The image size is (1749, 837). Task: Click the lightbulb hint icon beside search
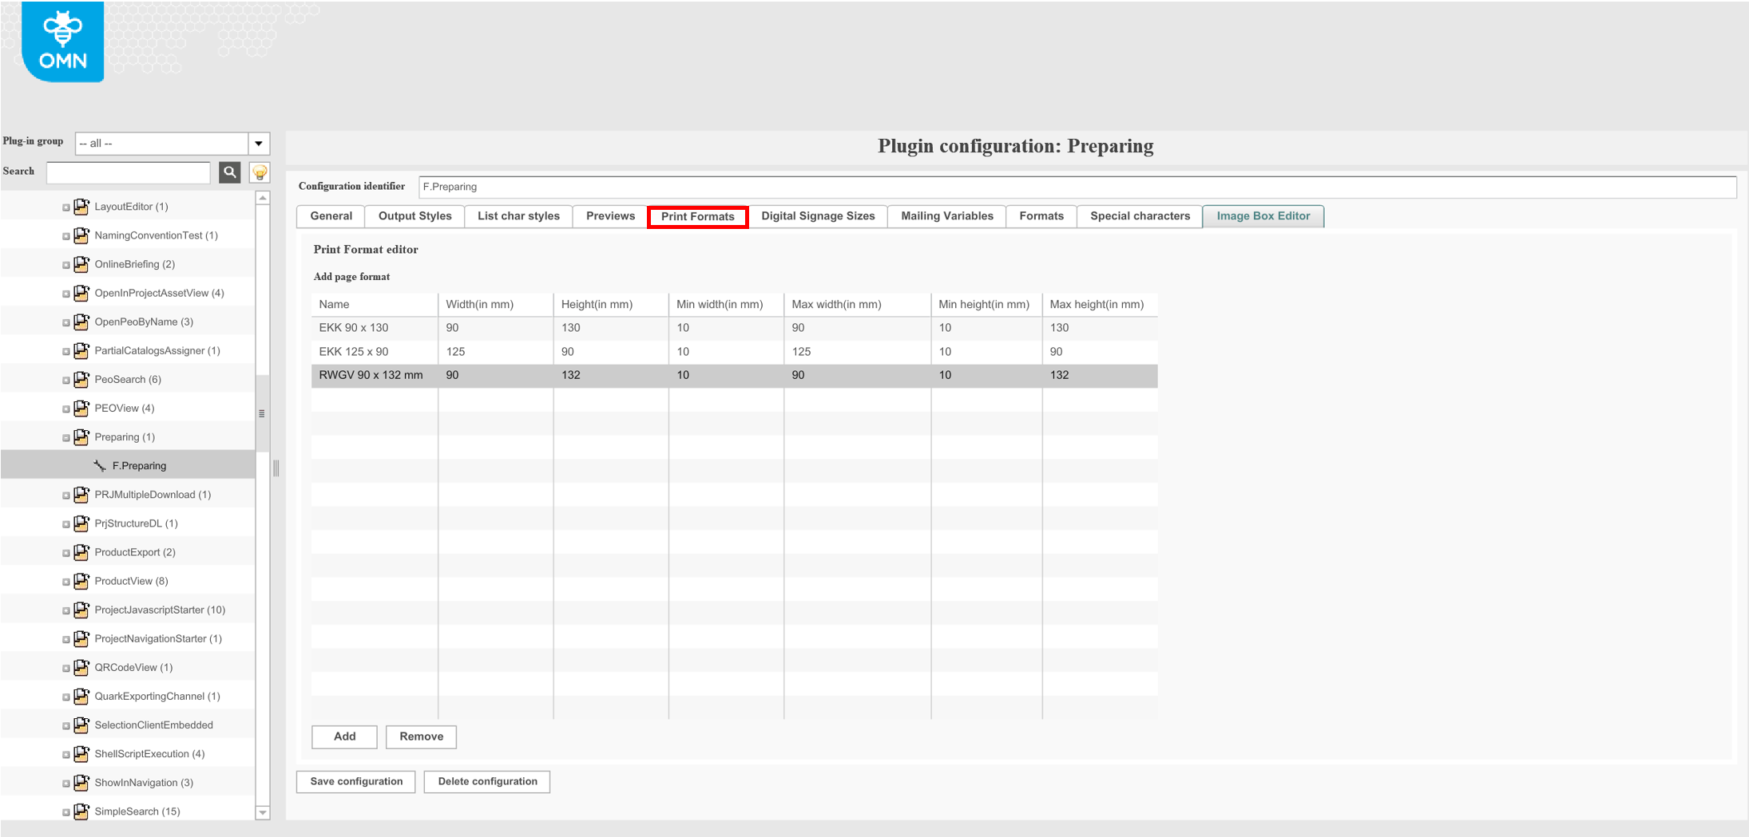[257, 172]
